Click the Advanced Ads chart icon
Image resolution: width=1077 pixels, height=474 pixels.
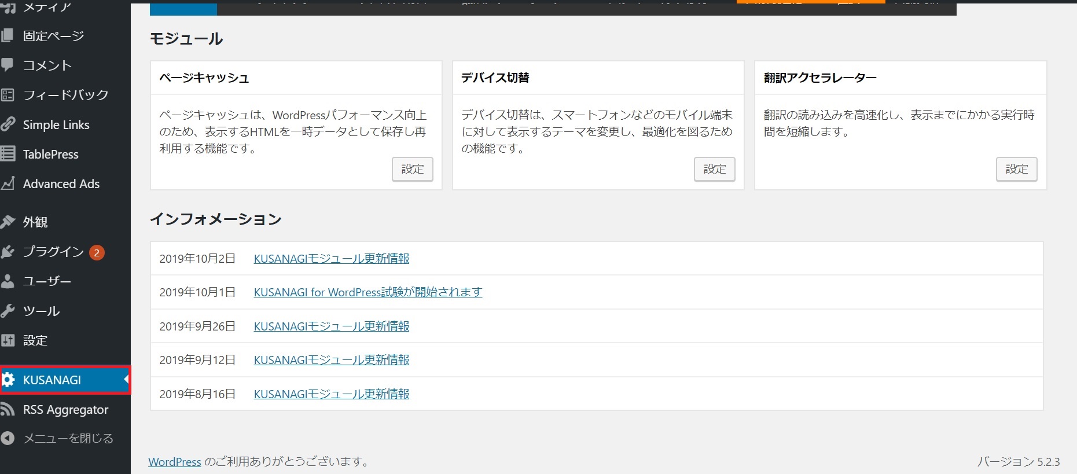pos(8,183)
